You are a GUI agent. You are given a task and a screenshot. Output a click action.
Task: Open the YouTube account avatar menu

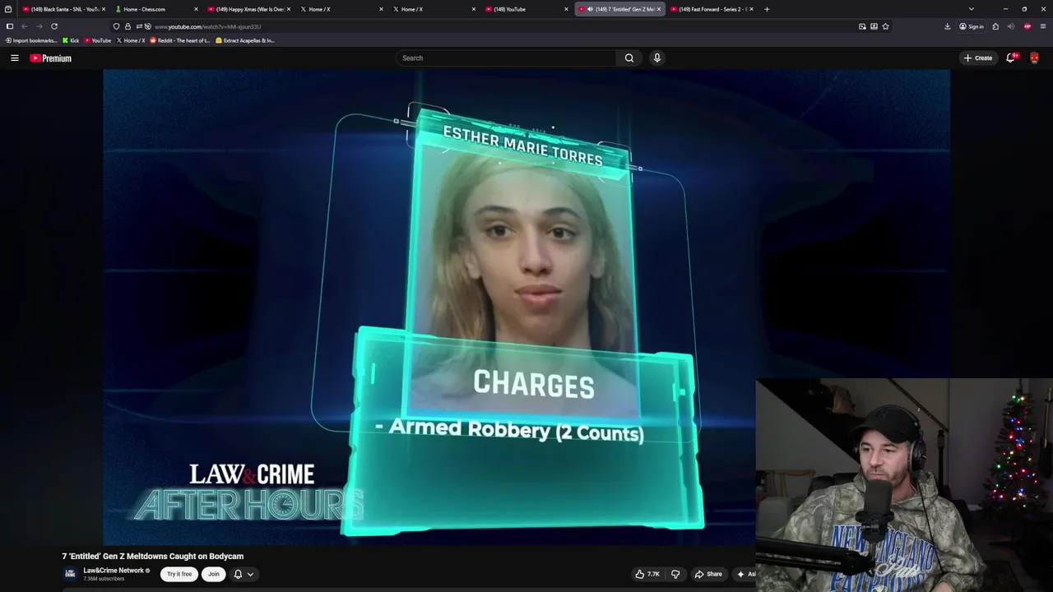click(1034, 58)
